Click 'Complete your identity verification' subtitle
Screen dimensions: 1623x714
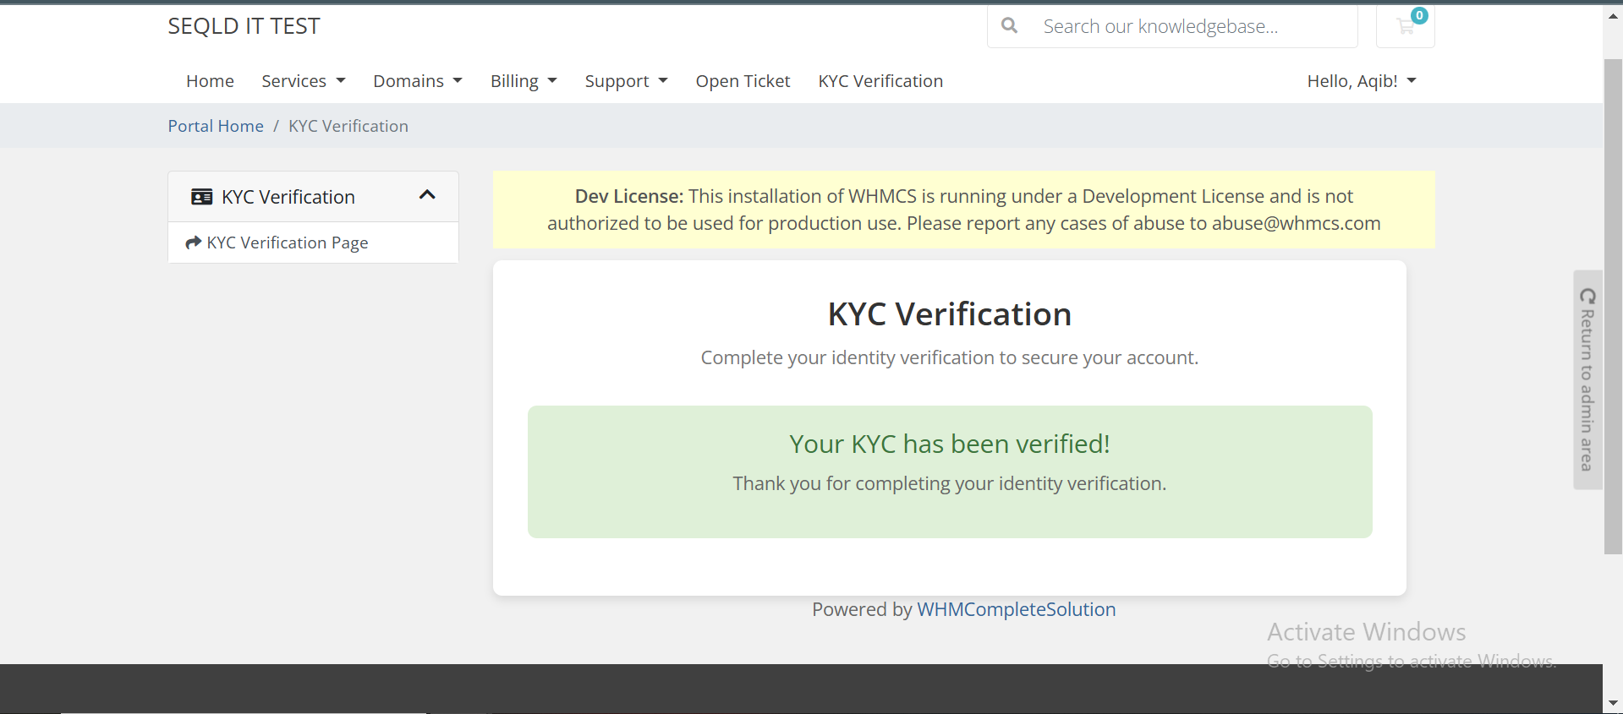(x=950, y=357)
